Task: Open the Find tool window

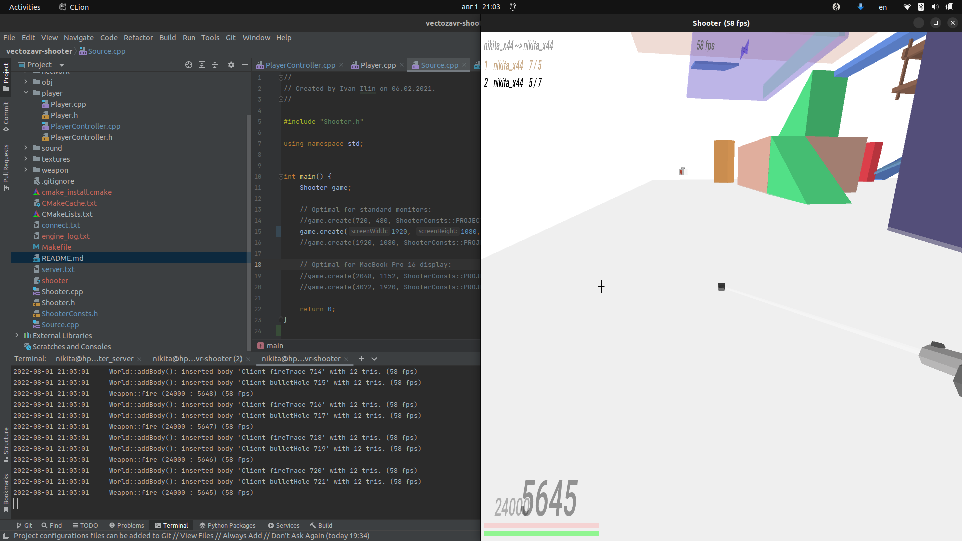Action: (x=51, y=525)
